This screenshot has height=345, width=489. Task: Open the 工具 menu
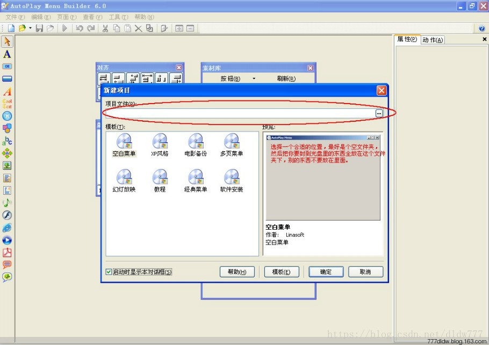[x=118, y=17]
